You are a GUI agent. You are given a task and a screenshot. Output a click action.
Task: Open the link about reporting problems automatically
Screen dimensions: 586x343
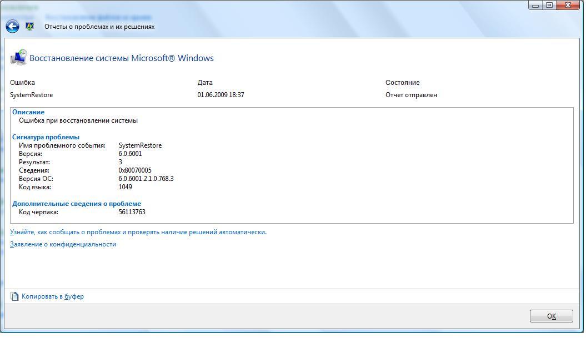click(x=138, y=232)
